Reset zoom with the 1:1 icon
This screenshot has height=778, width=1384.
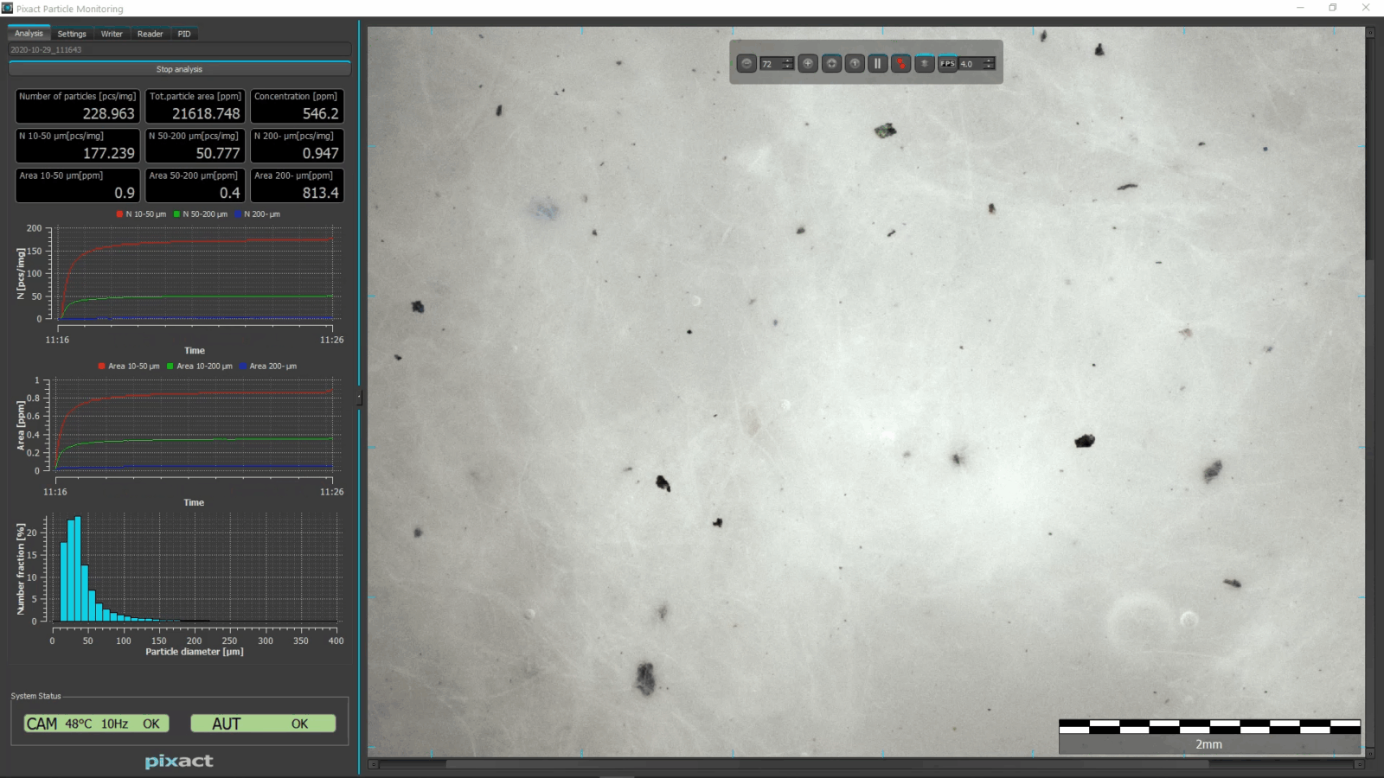click(x=855, y=63)
